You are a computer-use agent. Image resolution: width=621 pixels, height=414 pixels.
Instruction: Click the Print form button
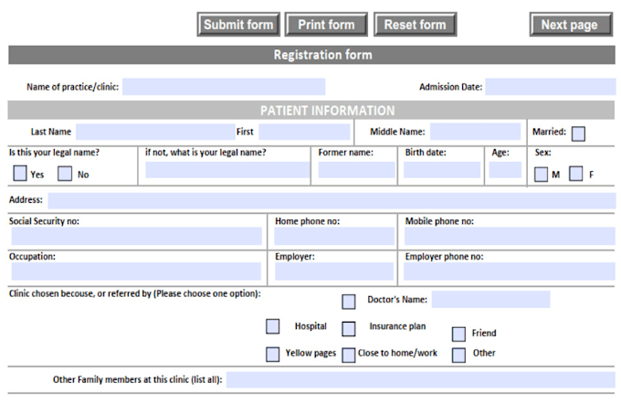[326, 25]
